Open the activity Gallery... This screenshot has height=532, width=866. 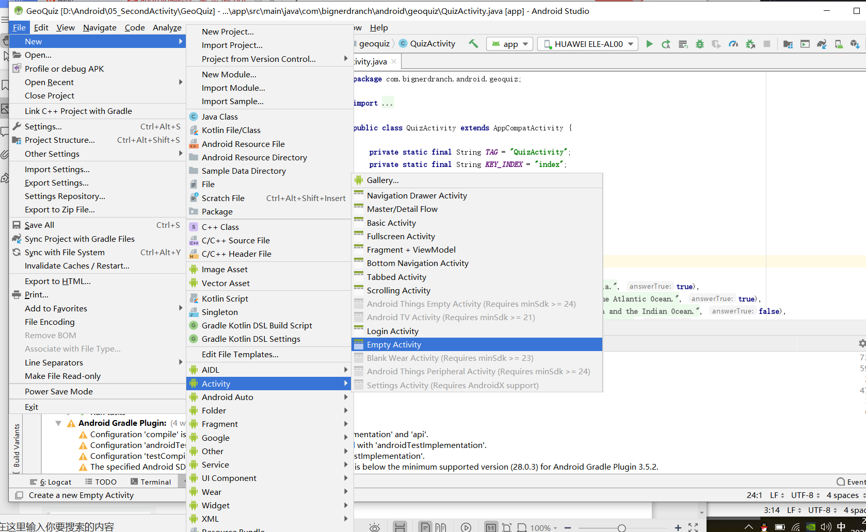[477, 180]
